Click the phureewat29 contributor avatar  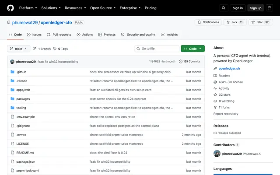217,154
